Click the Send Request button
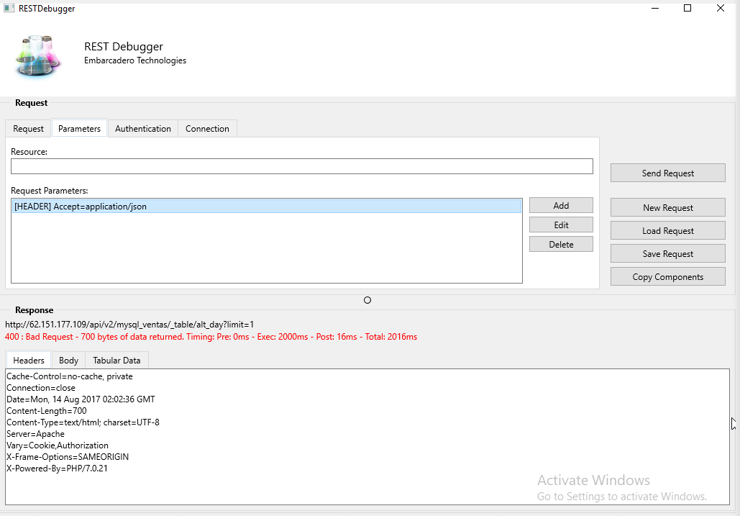This screenshot has width=740, height=516. point(668,173)
